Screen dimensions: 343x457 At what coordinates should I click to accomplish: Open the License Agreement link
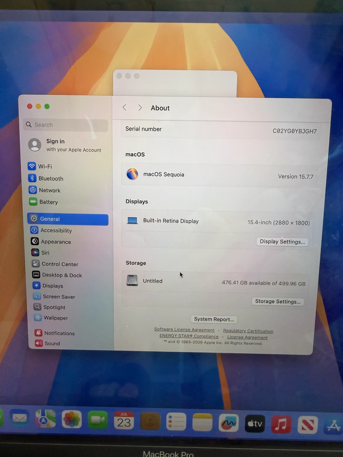pos(247,337)
